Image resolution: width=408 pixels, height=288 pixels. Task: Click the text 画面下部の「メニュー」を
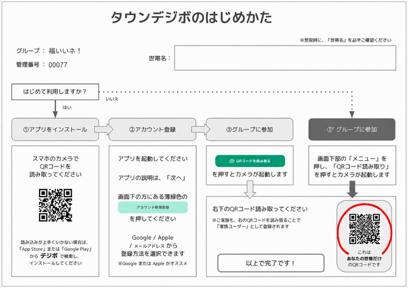coord(352,158)
